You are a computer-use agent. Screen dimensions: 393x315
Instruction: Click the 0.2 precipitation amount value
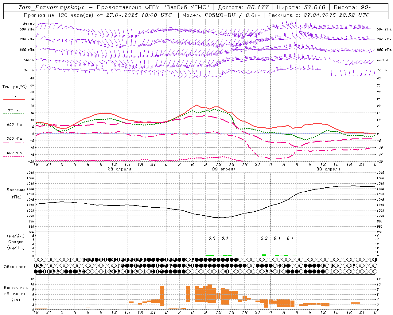pos(212,238)
